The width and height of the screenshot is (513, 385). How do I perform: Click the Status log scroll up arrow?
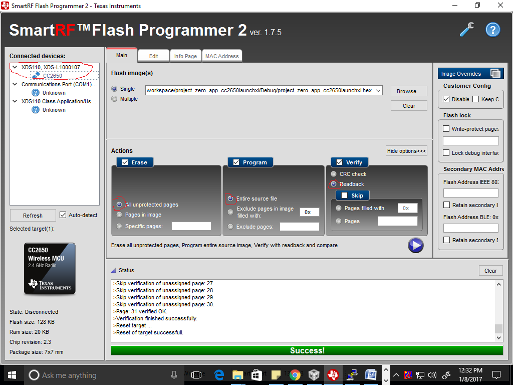[x=498, y=284]
